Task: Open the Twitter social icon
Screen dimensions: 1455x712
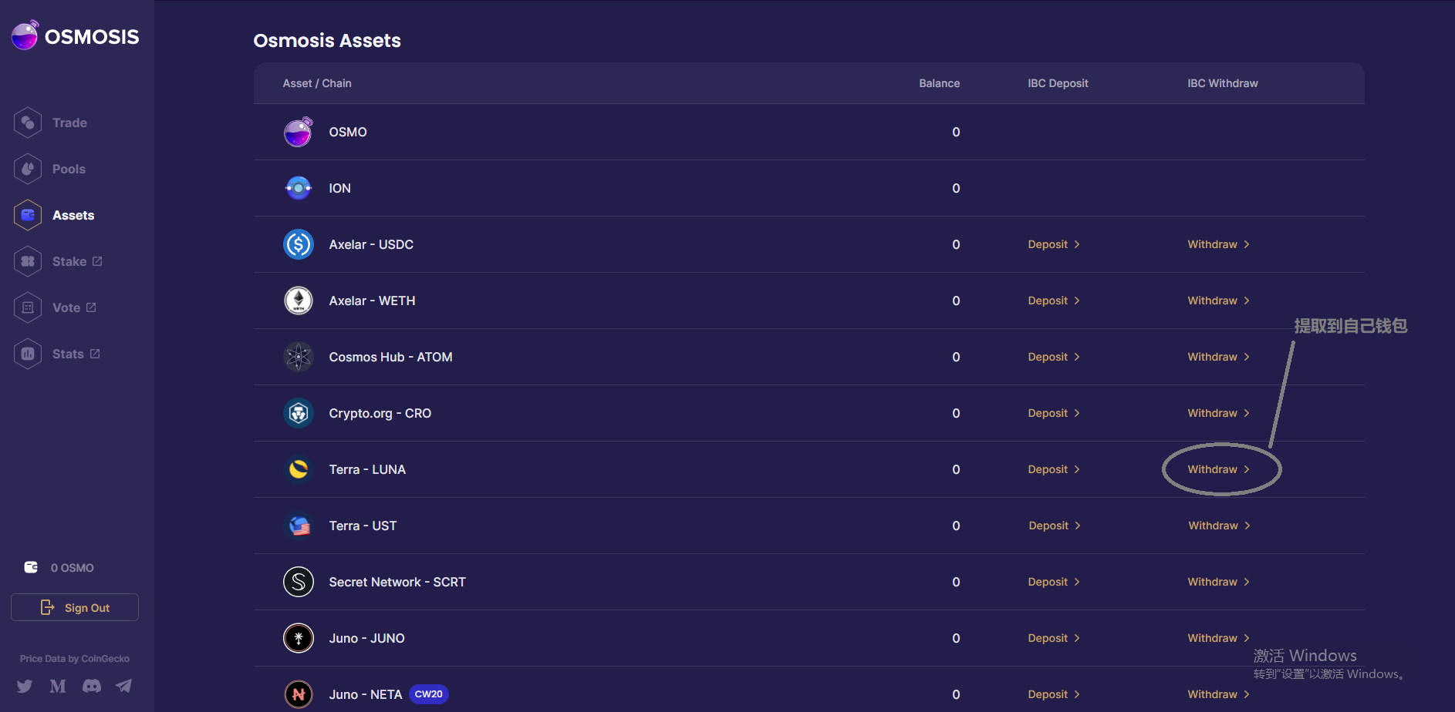Action: coord(25,686)
